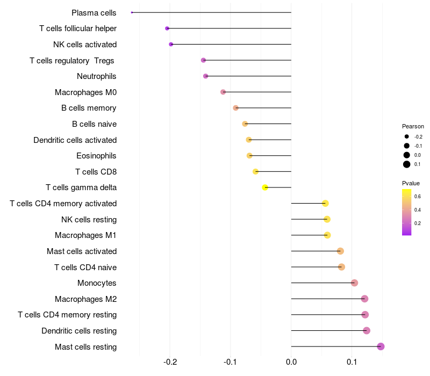
Task: Click the Plasma cells data point
Action: tap(132, 12)
